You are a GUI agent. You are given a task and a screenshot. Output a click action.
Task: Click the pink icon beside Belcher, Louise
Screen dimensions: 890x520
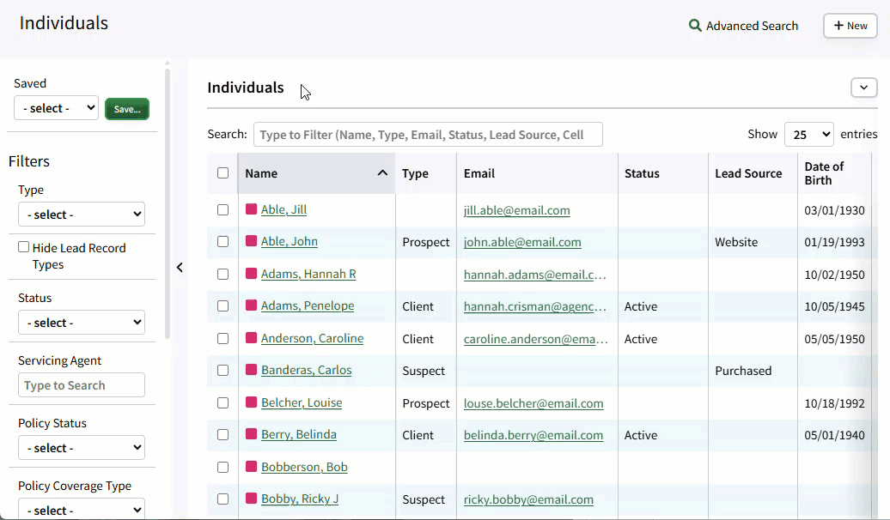(251, 402)
